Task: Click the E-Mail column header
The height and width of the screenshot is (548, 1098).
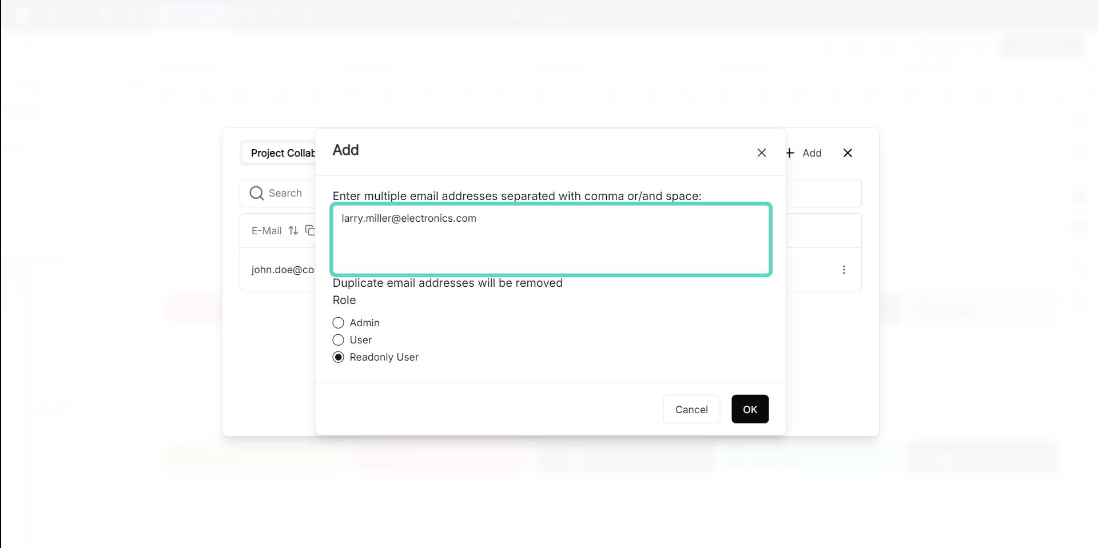Action: 266,231
